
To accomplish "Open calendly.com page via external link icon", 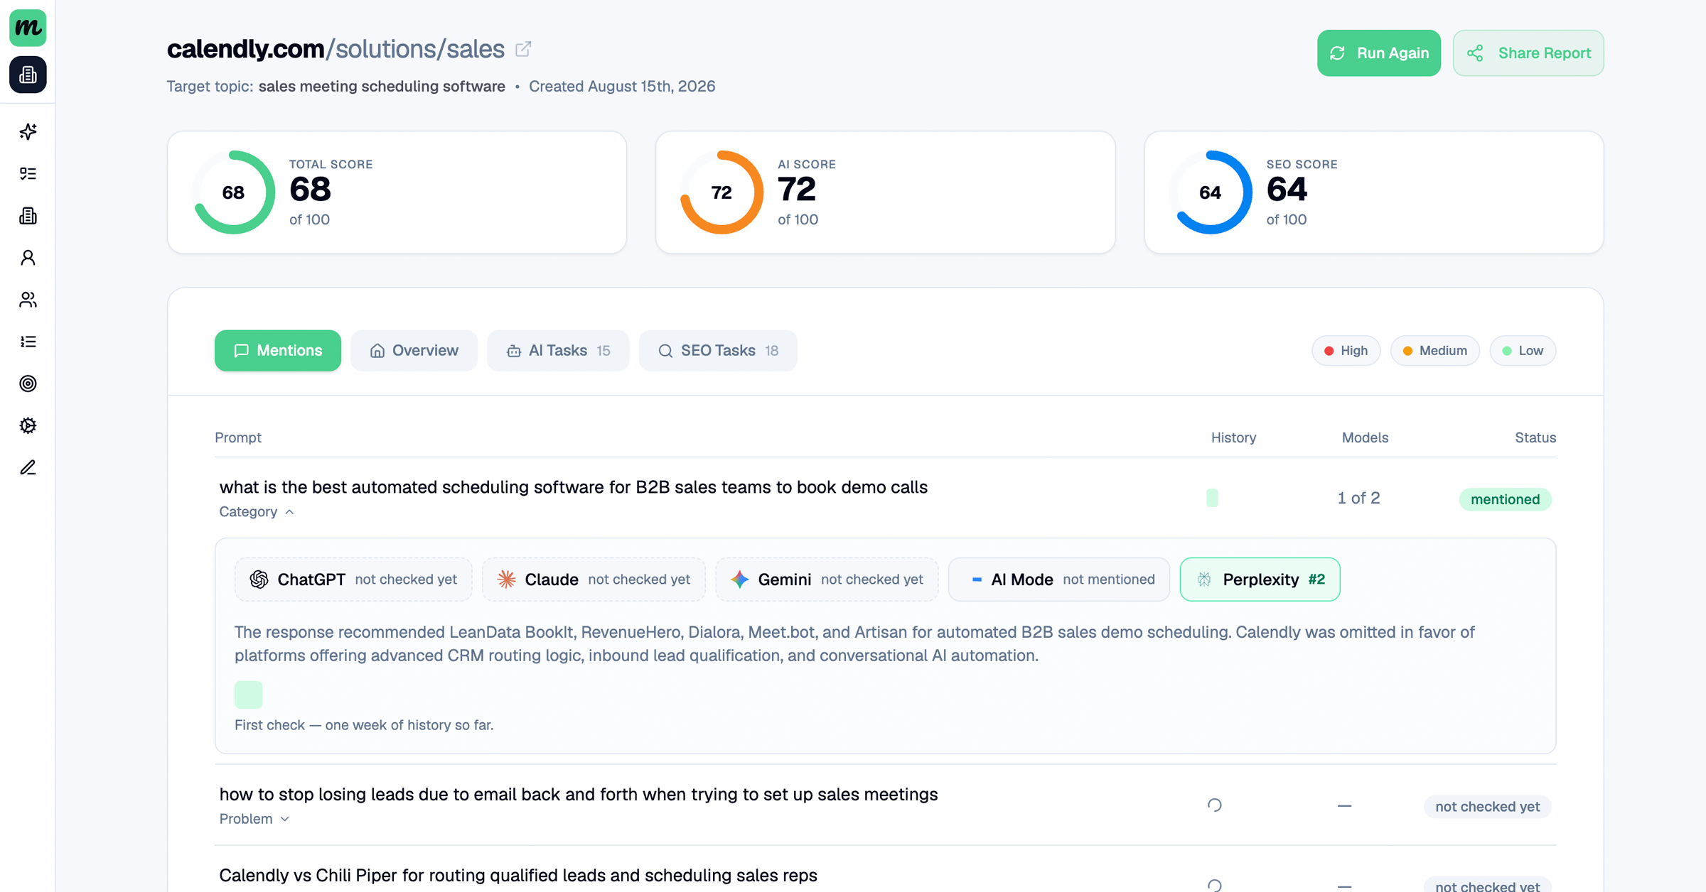I will pyautogui.click(x=523, y=49).
